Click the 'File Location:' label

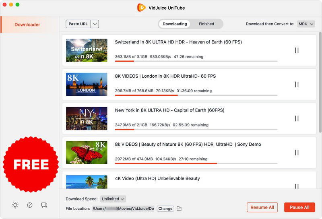[x=78, y=209]
